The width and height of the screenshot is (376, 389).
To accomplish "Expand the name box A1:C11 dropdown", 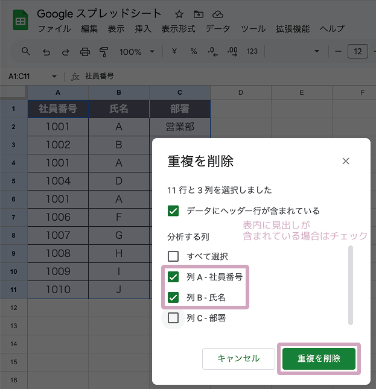I will pyautogui.click(x=54, y=77).
